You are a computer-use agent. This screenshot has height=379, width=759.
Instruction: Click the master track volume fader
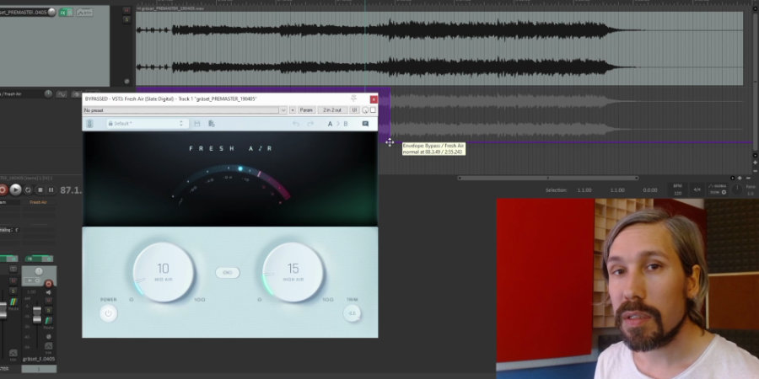point(3,311)
